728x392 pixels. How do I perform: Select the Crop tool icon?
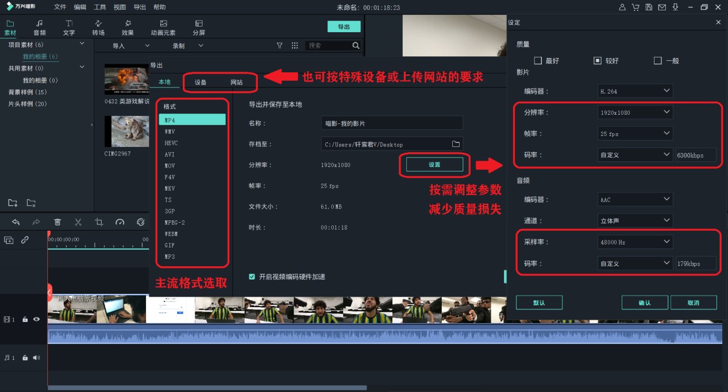(x=99, y=223)
